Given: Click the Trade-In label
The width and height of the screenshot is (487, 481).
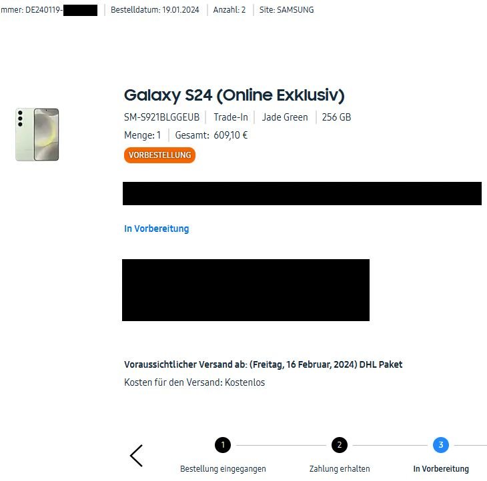Looking at the screenshot, I should tap(231, 117).
